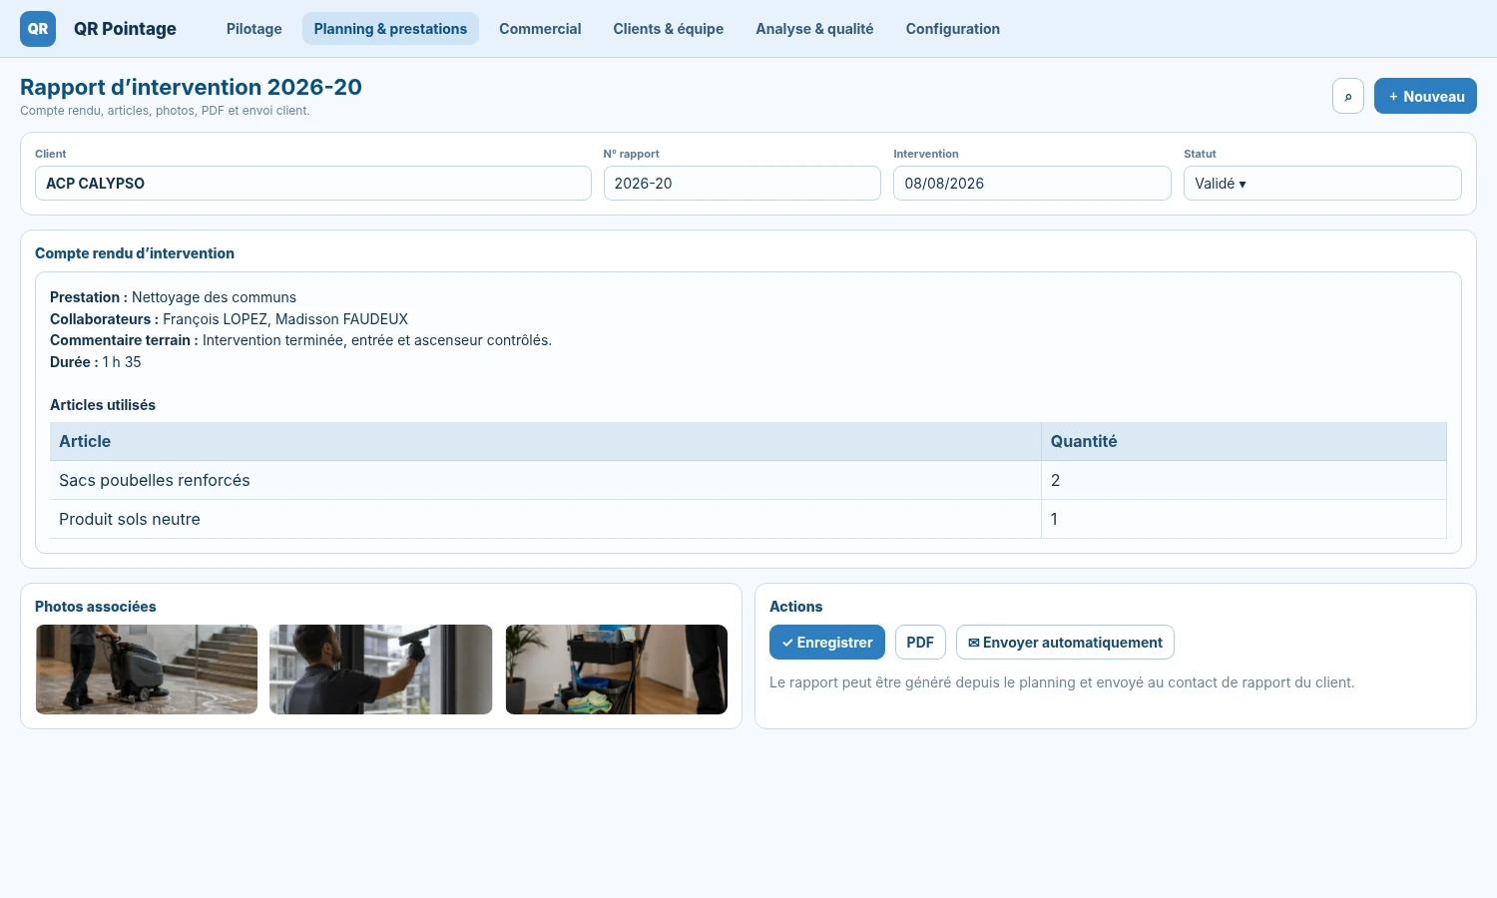Click the 'Durée : 1 h 35' line
Image resolution: width=1497 pixels, height=898 pixels.
click(96, 362)
